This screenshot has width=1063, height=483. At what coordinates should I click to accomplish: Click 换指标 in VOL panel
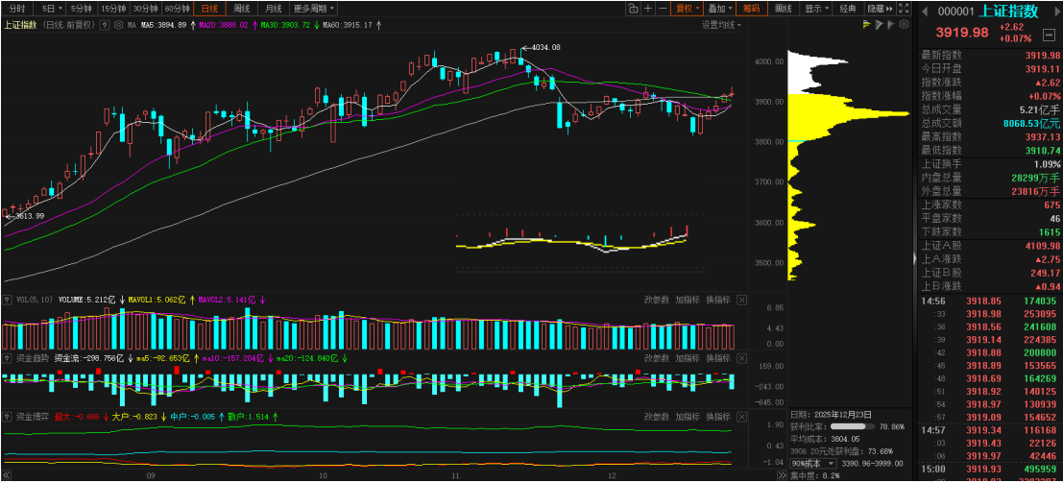click(x=718, y=300)
